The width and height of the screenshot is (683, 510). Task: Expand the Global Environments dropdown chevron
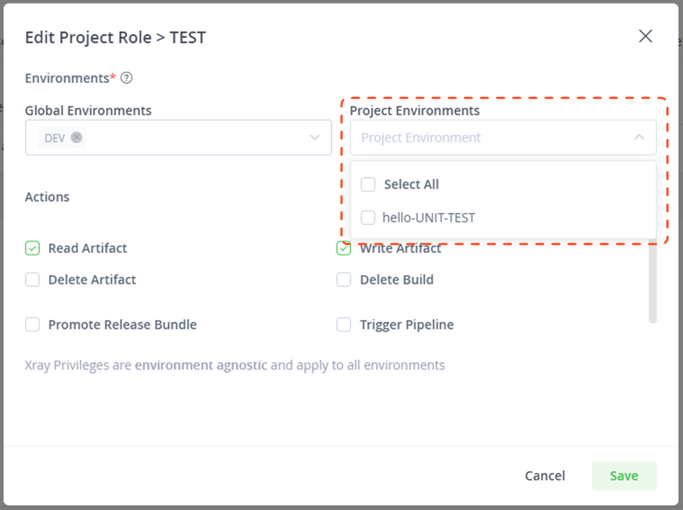coord(314,138)
